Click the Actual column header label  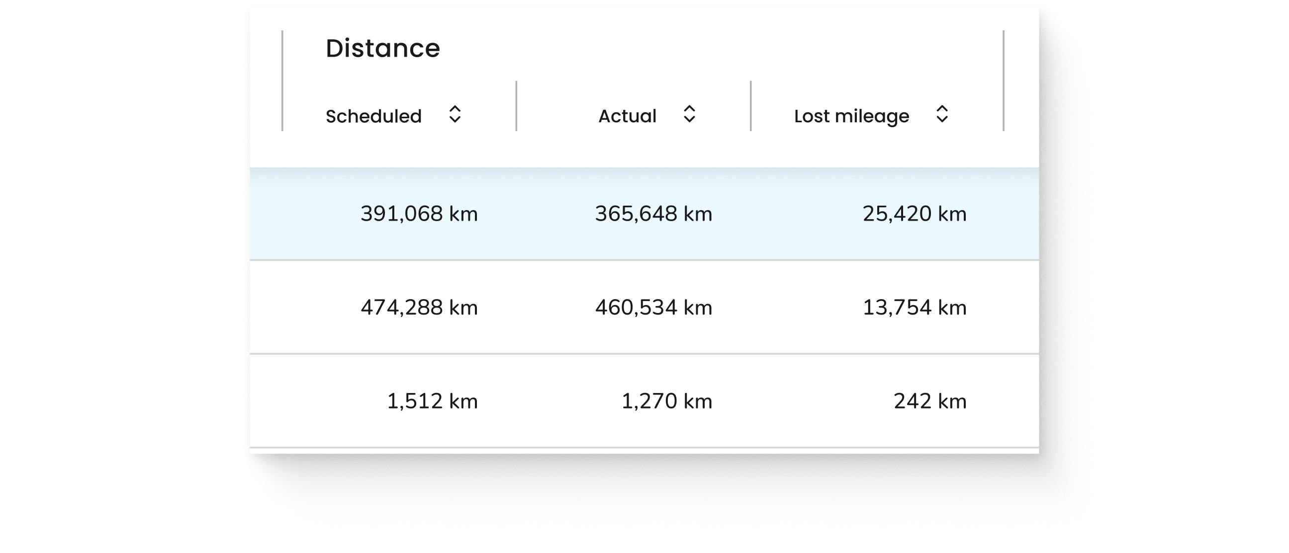[x=627, y=116]
